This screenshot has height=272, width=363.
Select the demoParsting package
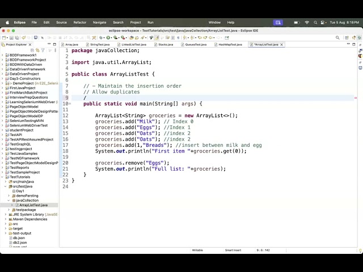pyautogui.click(x=27, y=195)
